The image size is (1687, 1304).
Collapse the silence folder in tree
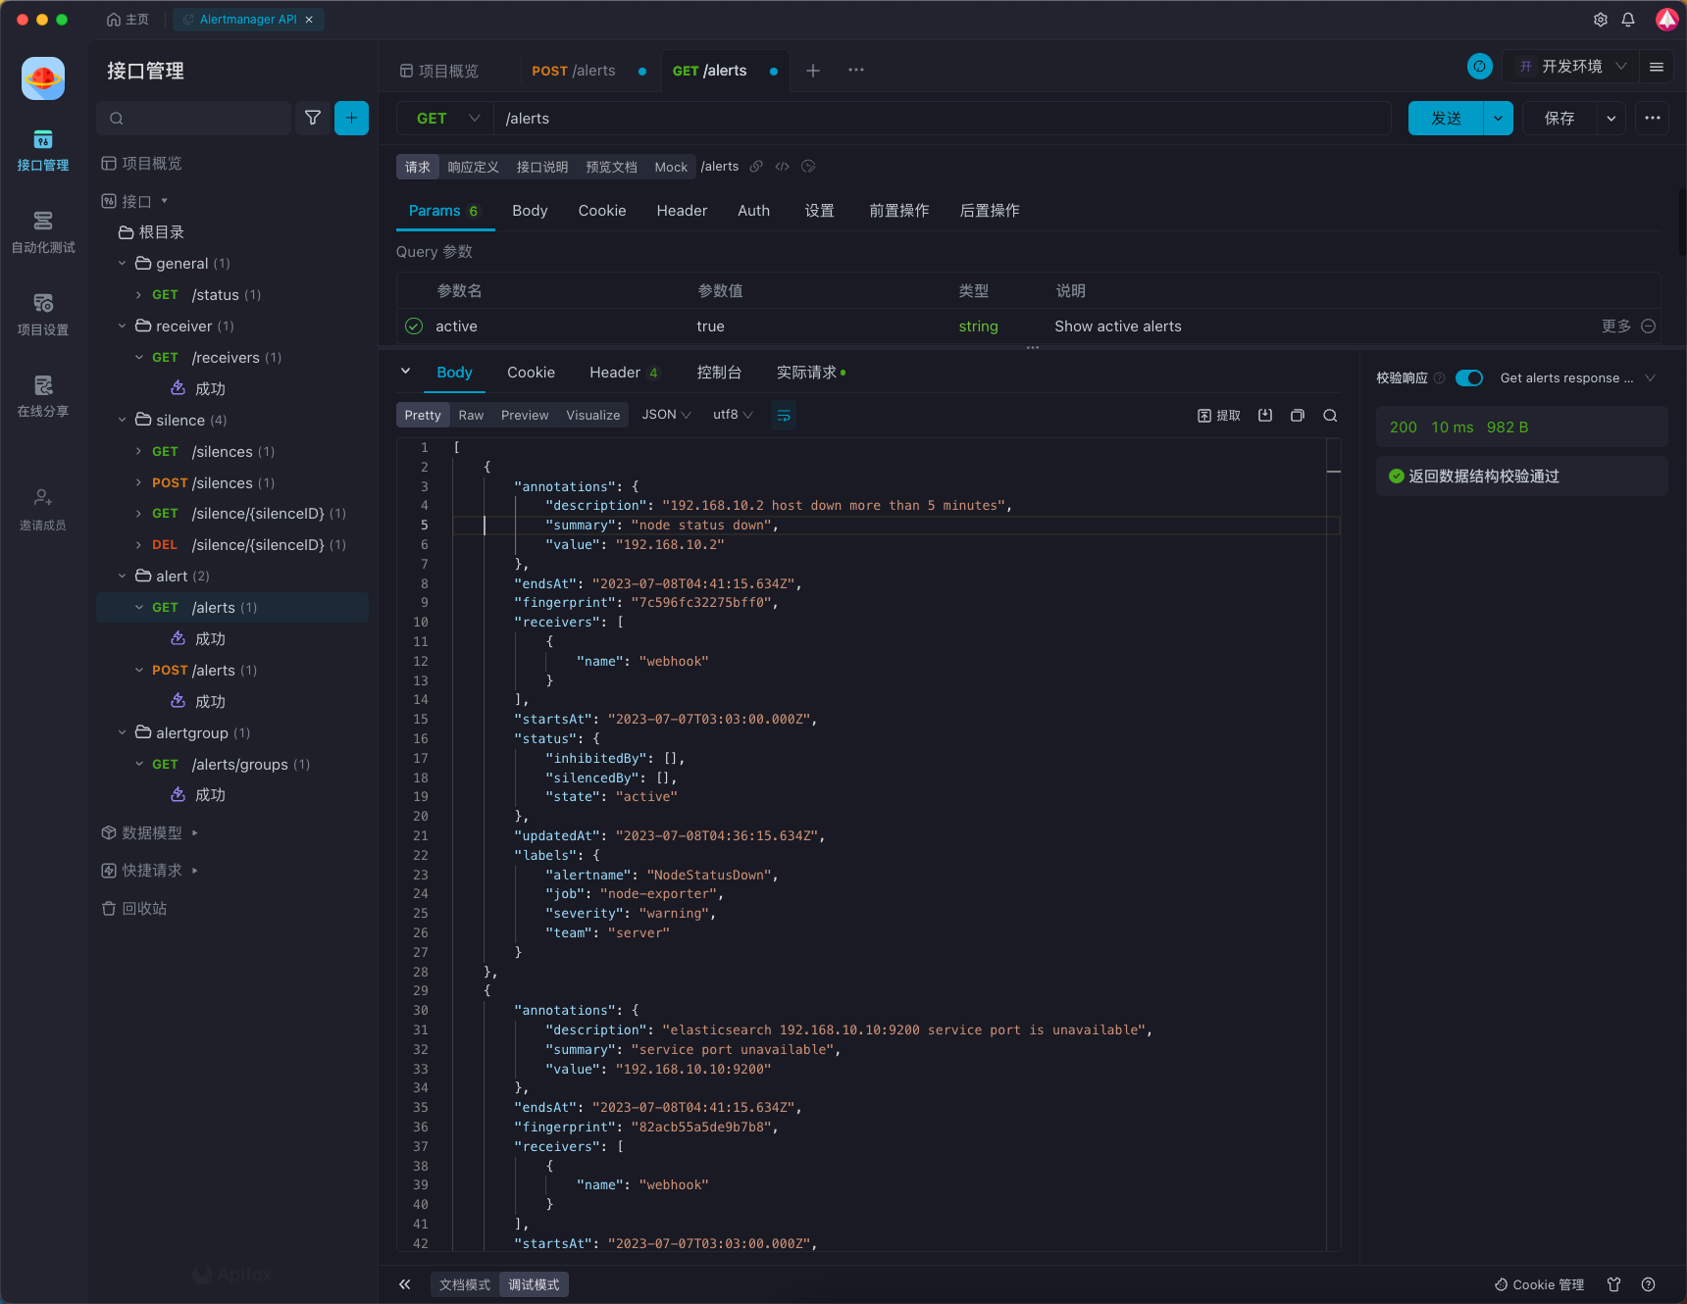click(x=123, y=421)
